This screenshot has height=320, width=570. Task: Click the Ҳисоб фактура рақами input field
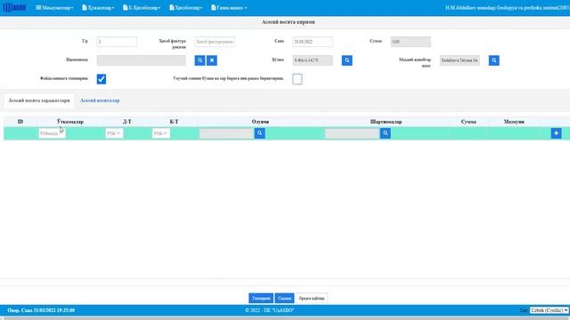[x=215, y=42]
